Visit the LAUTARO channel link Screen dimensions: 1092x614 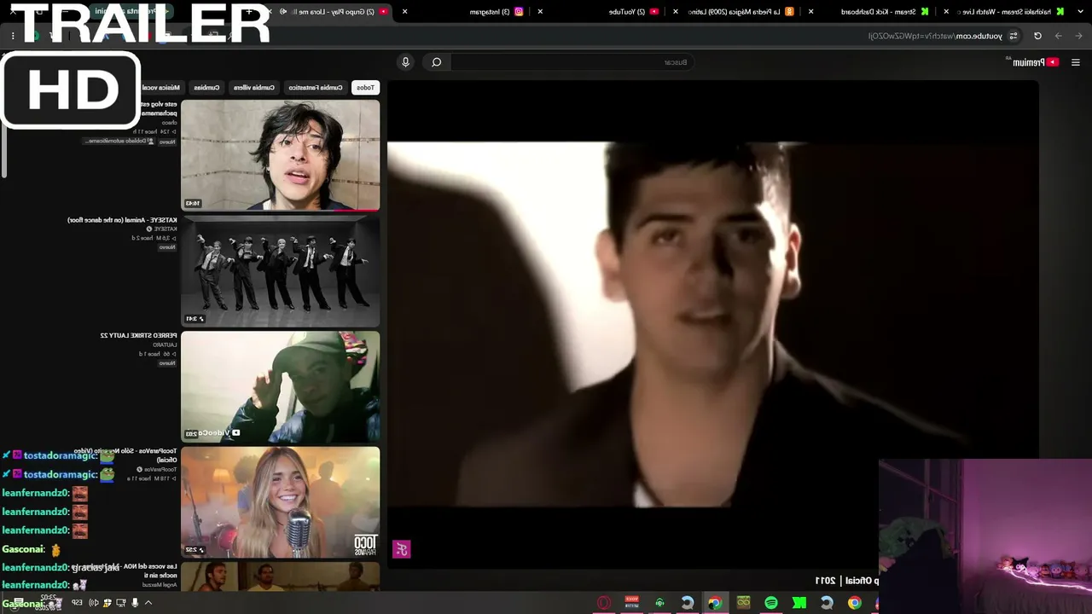165,345
